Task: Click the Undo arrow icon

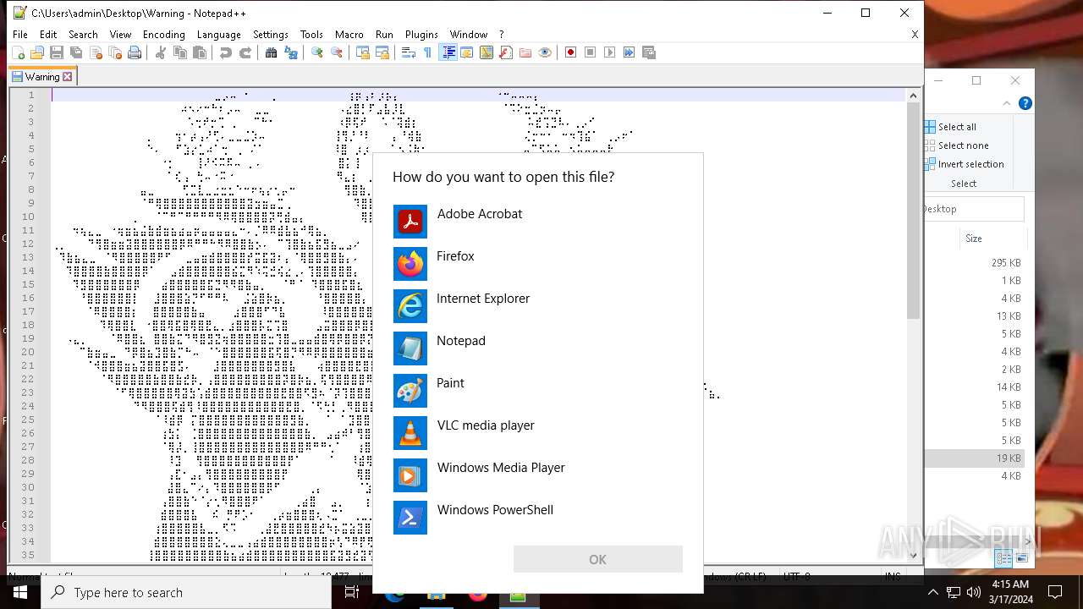Action: [x=226, y=52]
